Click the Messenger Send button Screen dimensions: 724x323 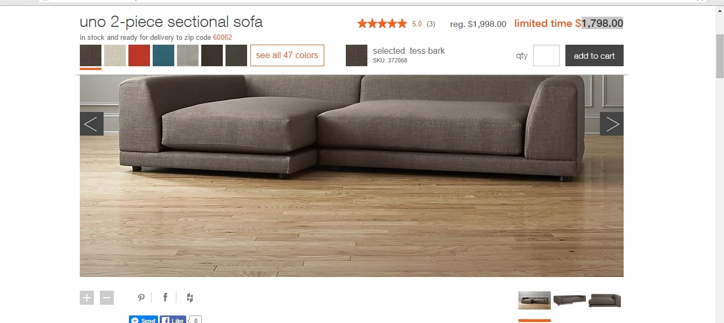(144, 319)
